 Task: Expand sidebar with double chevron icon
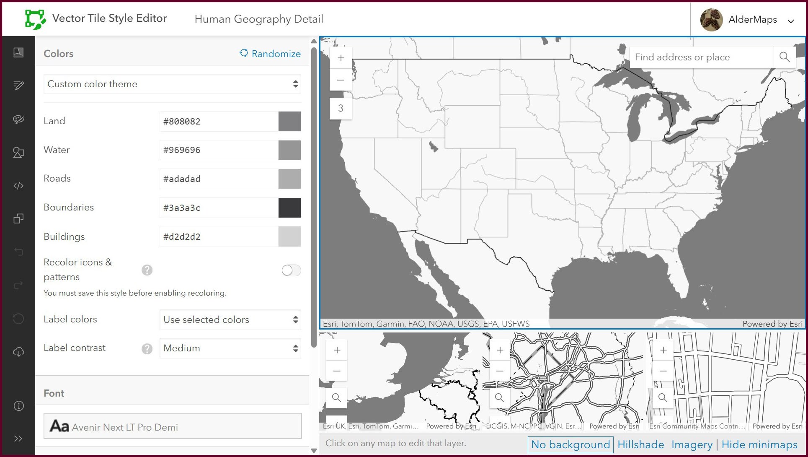18,439
